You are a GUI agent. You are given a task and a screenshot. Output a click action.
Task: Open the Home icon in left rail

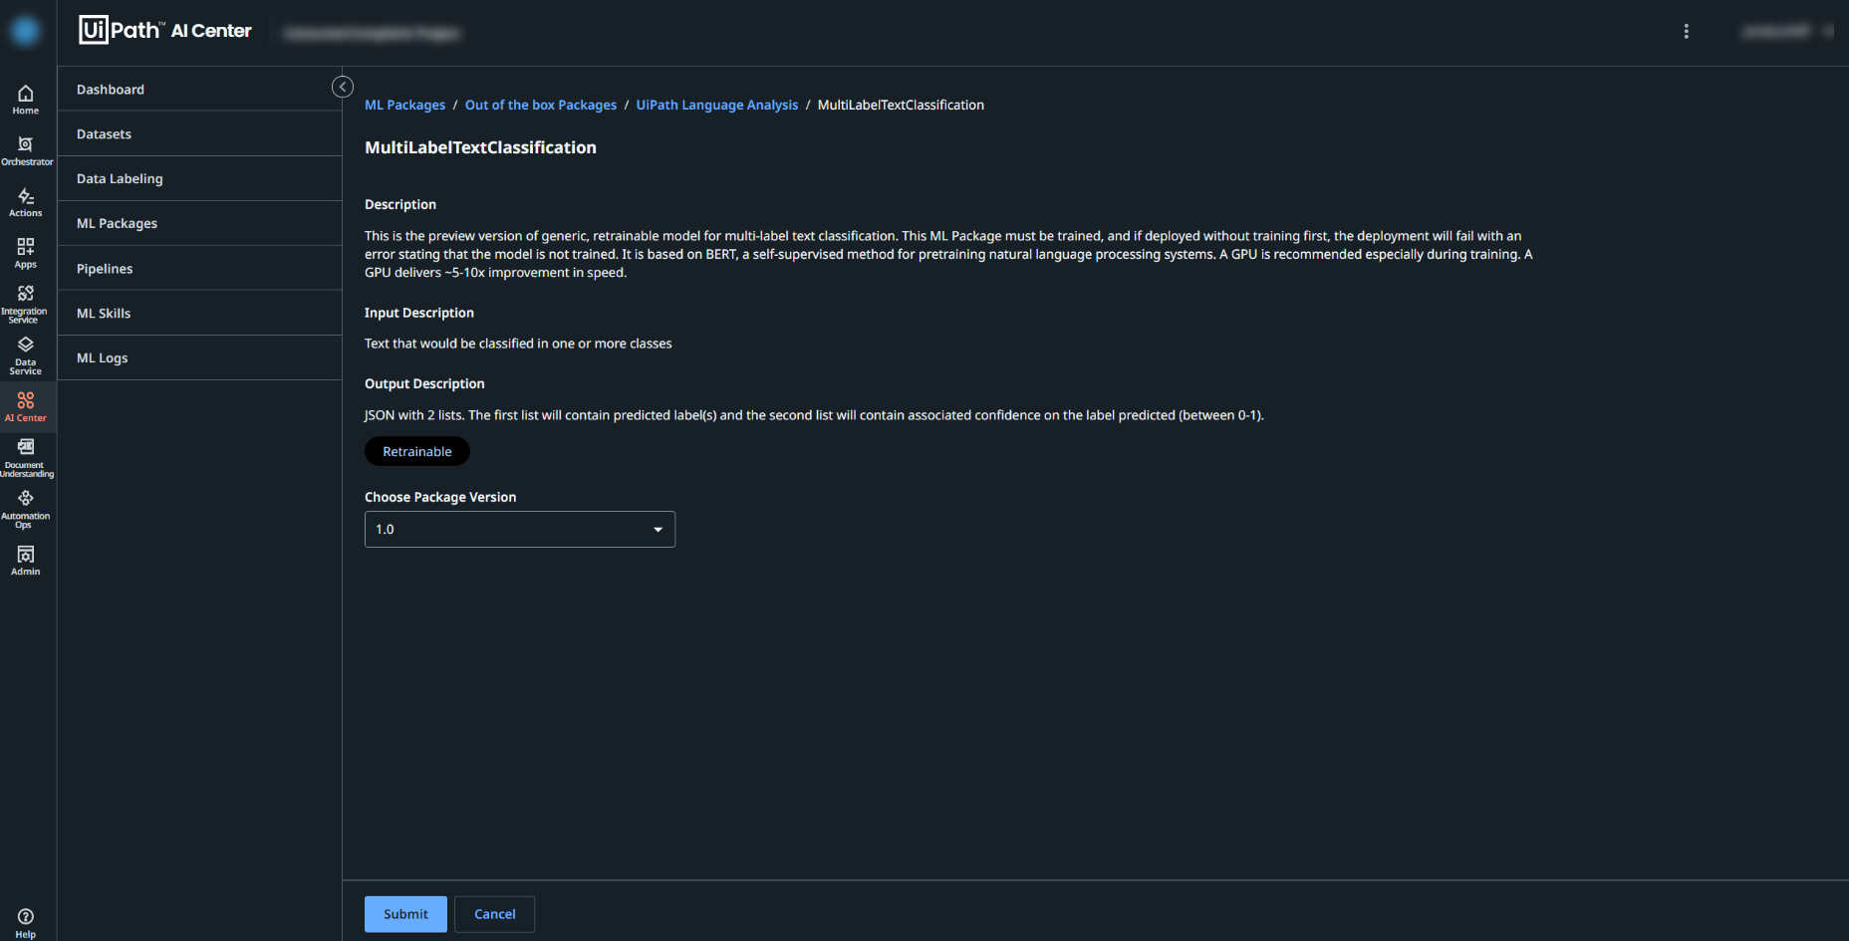click(x=26, y=100)
